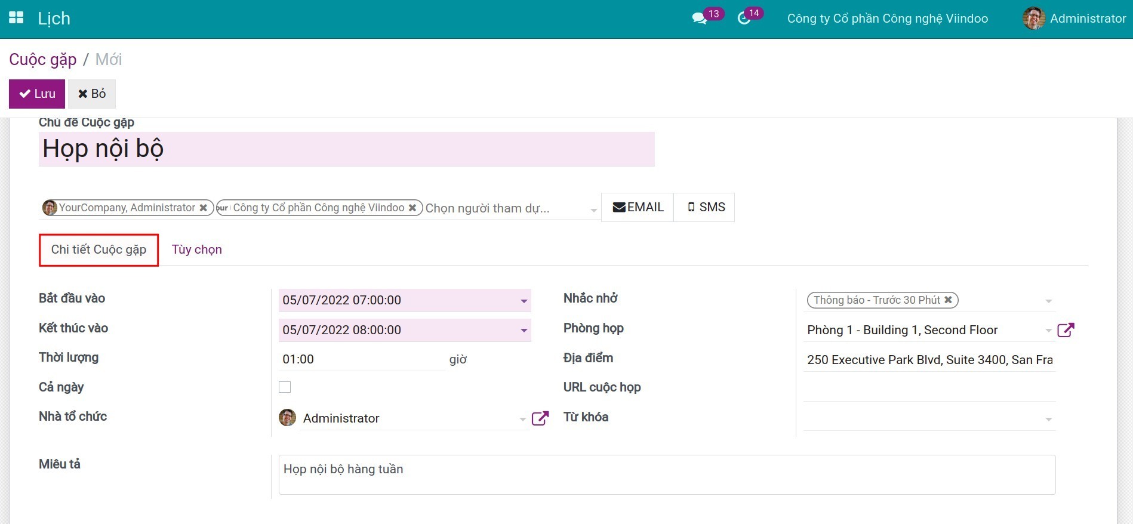Expand the Kết thúc vào date picker
Viewport: 1133px width, 524px height.
[x=524, y=331]
